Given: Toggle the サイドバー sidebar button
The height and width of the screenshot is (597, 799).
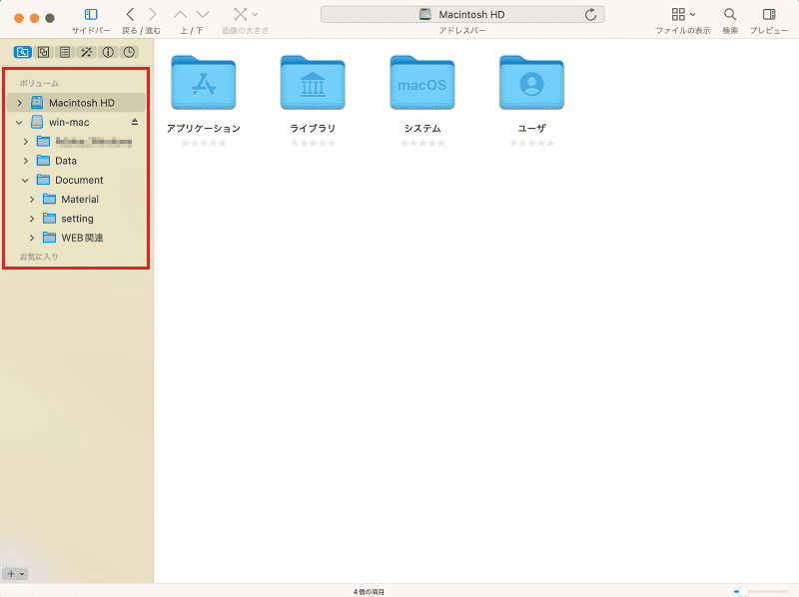Looking at the screenshot, I should click(x=91, y=14).
